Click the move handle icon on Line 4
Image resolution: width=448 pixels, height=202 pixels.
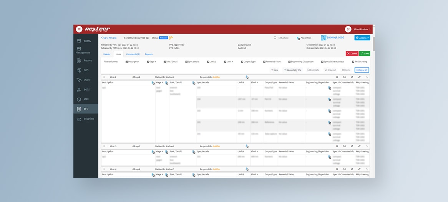point(104,169)
